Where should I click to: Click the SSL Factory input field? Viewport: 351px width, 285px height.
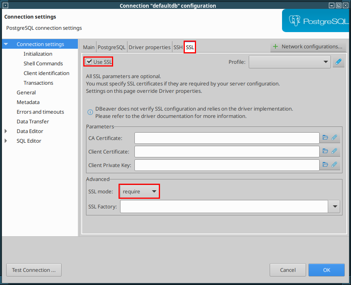(x=224, y=206)
